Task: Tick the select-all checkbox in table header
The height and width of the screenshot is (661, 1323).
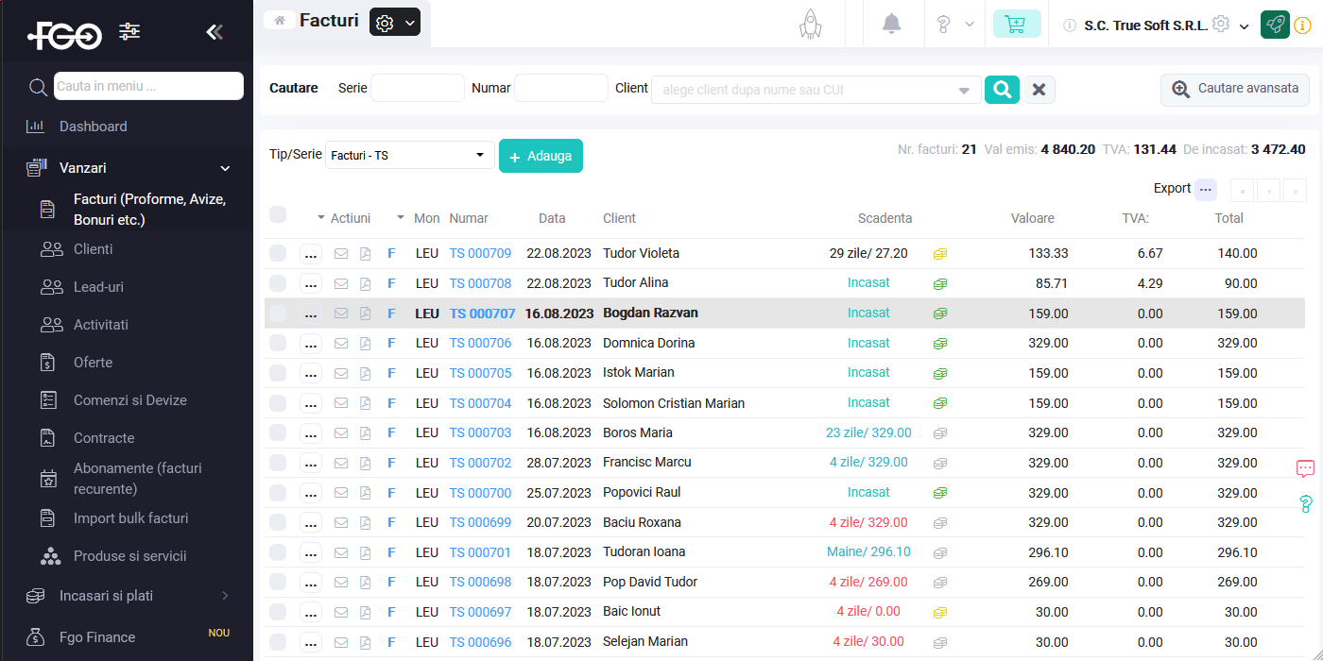Action: tap(278, 215)
